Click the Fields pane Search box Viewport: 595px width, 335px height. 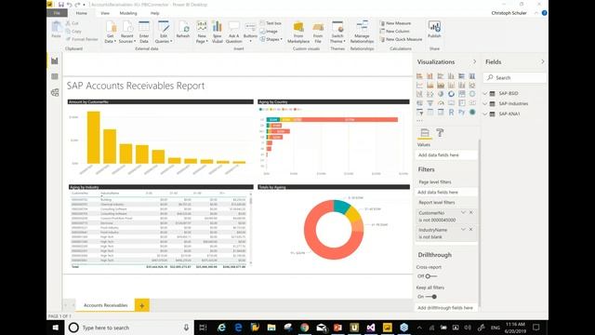(x=515, y=77)
